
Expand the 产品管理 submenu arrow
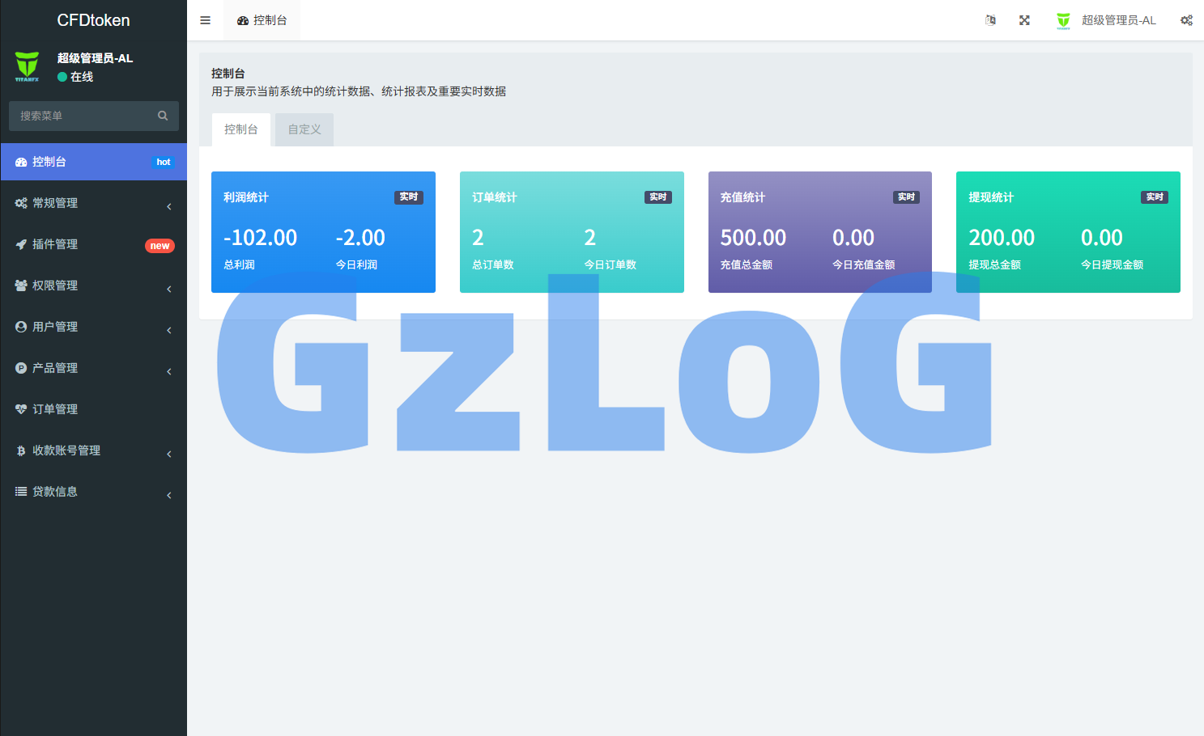(168, 371)
